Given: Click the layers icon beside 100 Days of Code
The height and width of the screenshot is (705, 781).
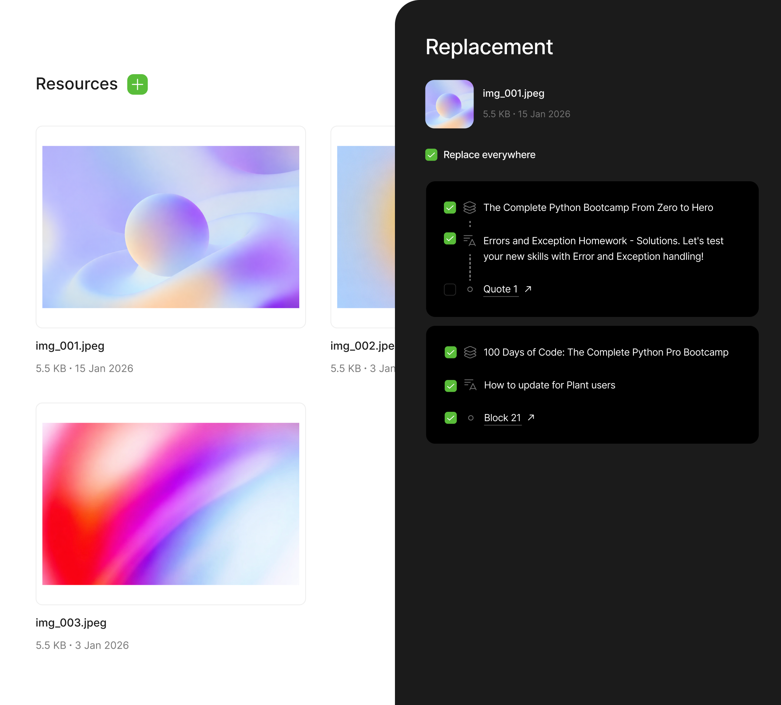Looking at the screenshot, I should (470, 352).
